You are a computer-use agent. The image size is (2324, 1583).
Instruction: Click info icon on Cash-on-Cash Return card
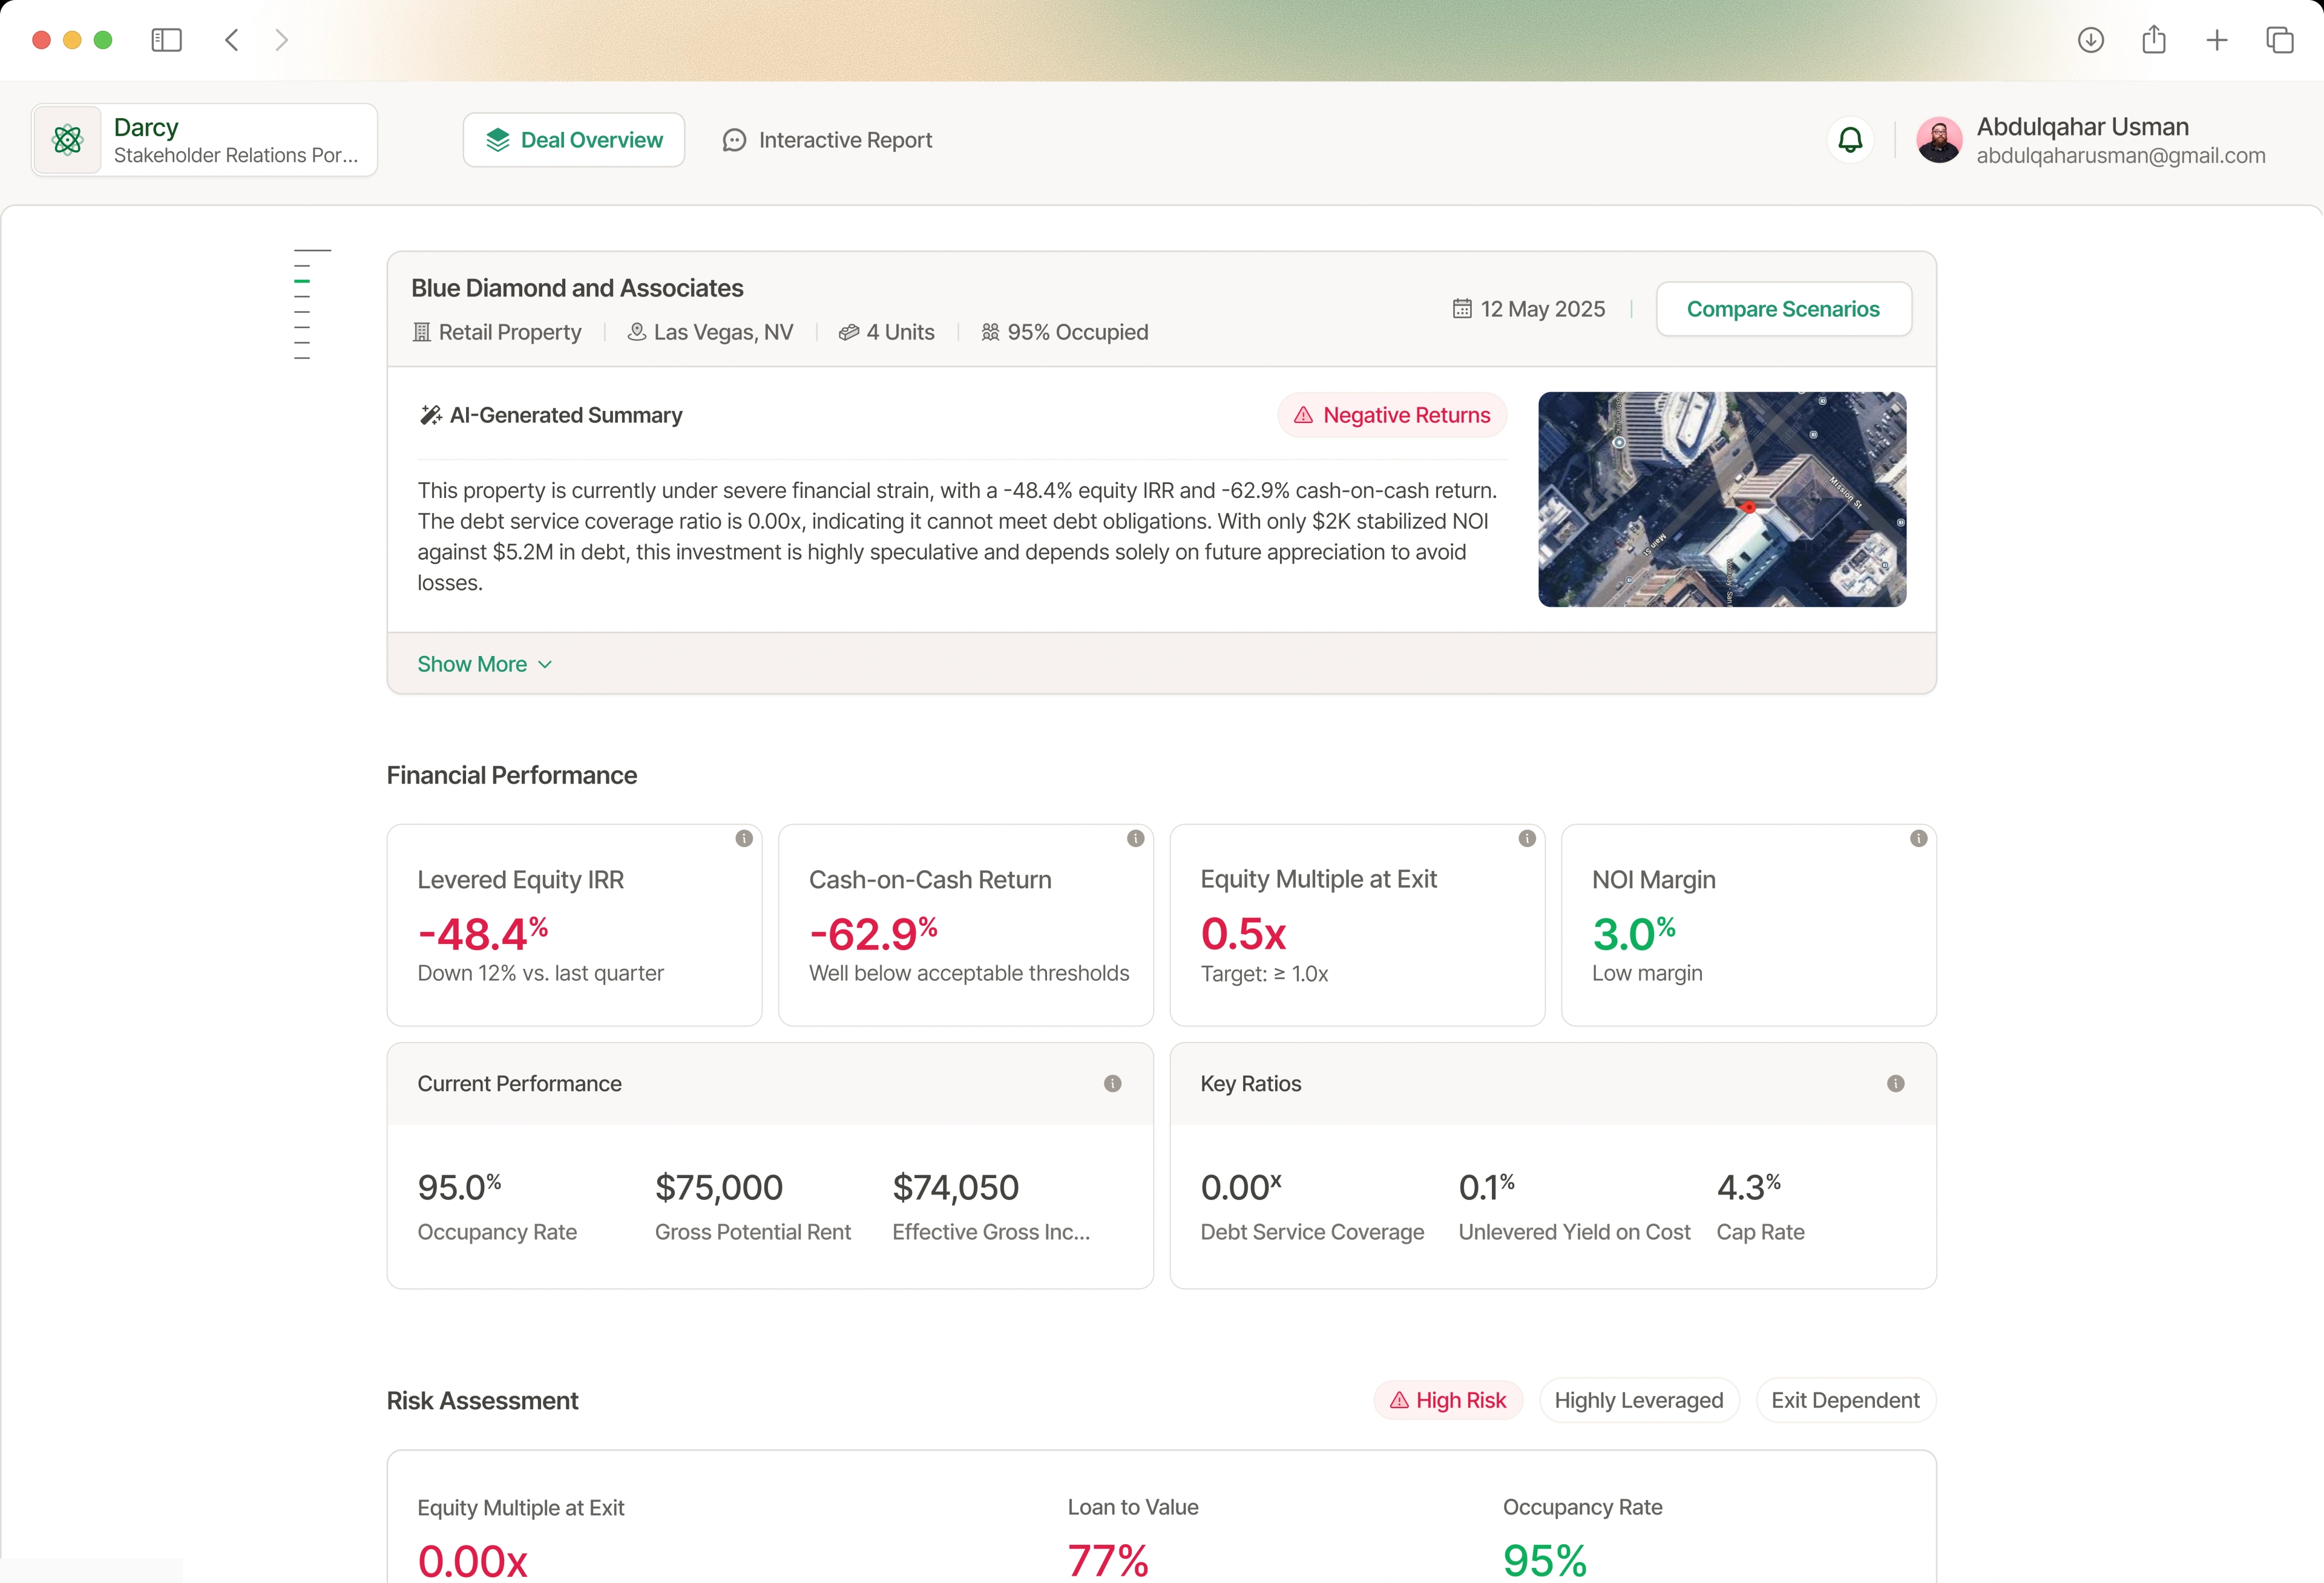point(1135,838)
